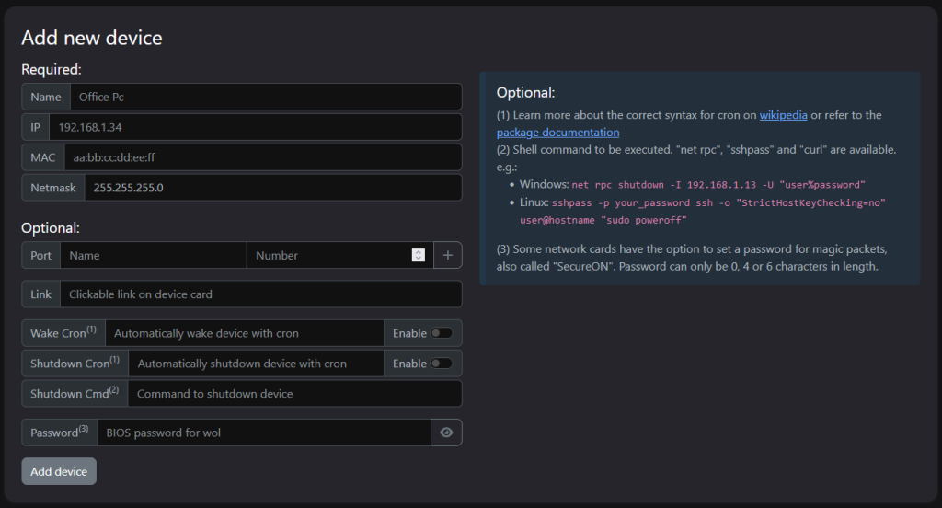The width and height of the screenshot is (942, 508).
Task: Click the SecureON password note text
Action: (x=692, y=258)
